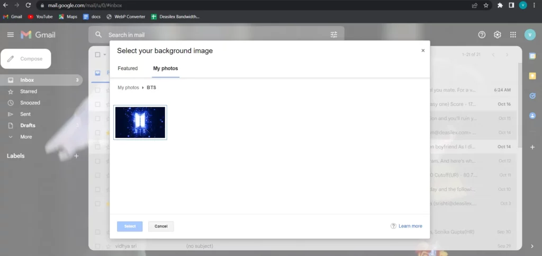
Task: Close the background image dialog
Action: pos(423,50)
